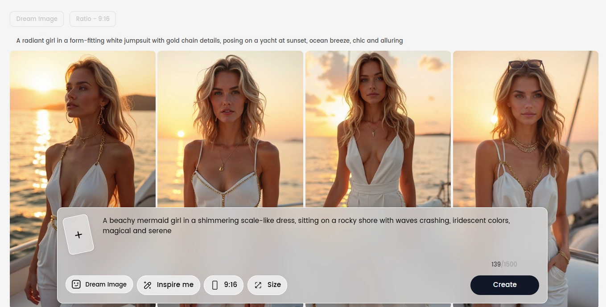Open first result image with hoop earrings

(x=82, y=129)
